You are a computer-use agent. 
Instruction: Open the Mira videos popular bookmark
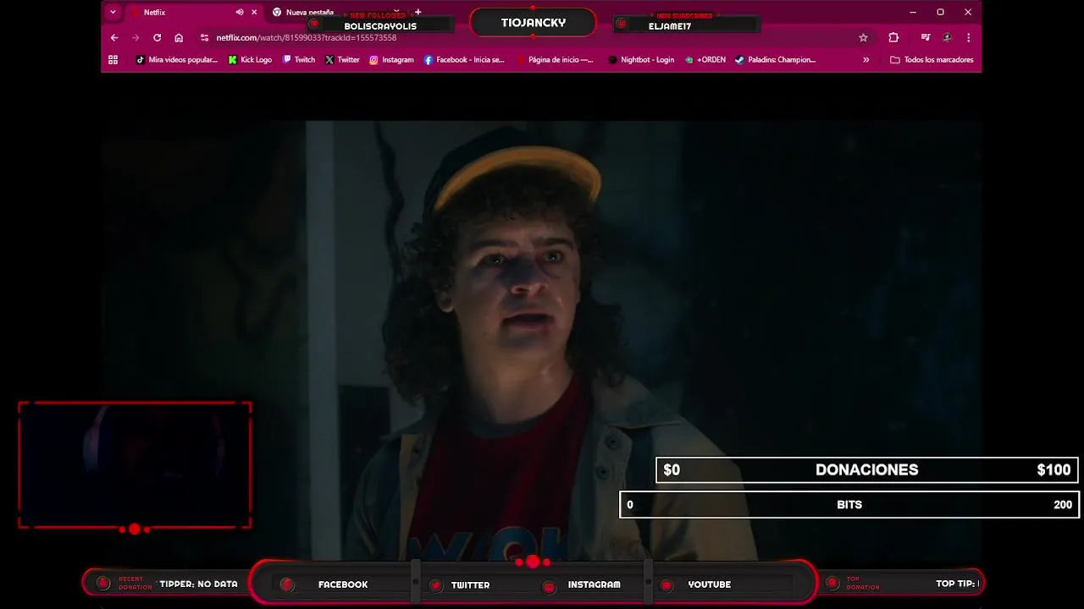176,60
